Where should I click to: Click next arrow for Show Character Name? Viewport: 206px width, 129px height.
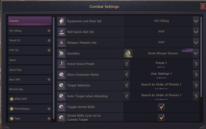(196, 74)
